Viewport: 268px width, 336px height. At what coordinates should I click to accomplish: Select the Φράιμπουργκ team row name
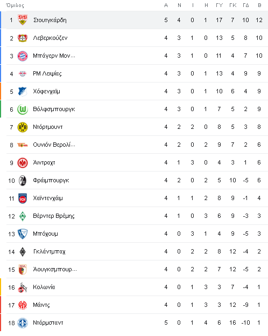[51, 181]
